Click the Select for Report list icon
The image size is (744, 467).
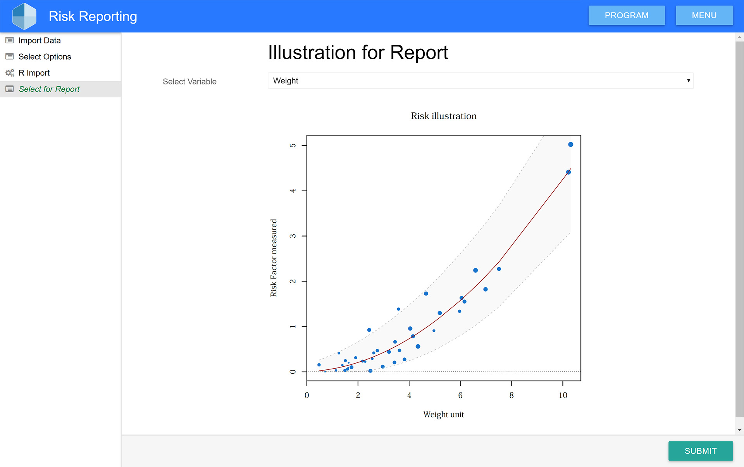[10, 89]
